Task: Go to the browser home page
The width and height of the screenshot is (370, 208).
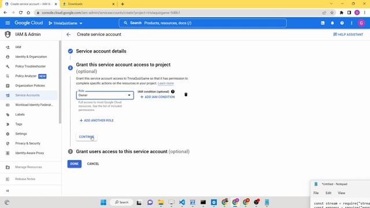Action: (28, 13)
